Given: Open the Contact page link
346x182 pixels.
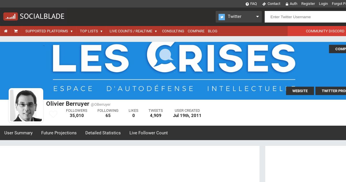Looking at the screenshot, I should click(271, 4).
